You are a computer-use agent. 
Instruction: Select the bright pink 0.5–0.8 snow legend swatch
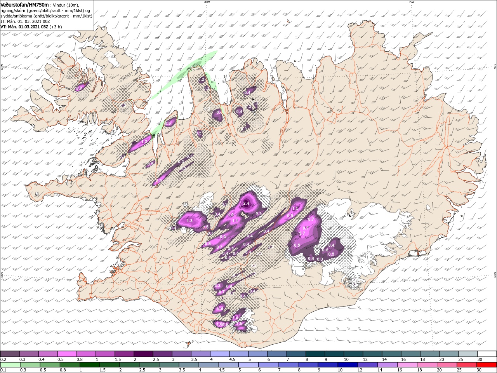coord(67,354)
